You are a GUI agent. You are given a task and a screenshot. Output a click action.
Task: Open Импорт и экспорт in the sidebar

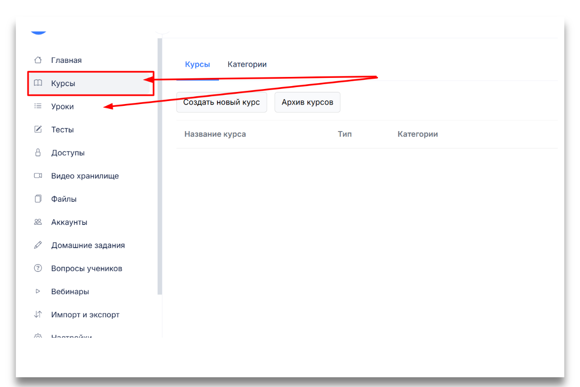tap(85, 315)
